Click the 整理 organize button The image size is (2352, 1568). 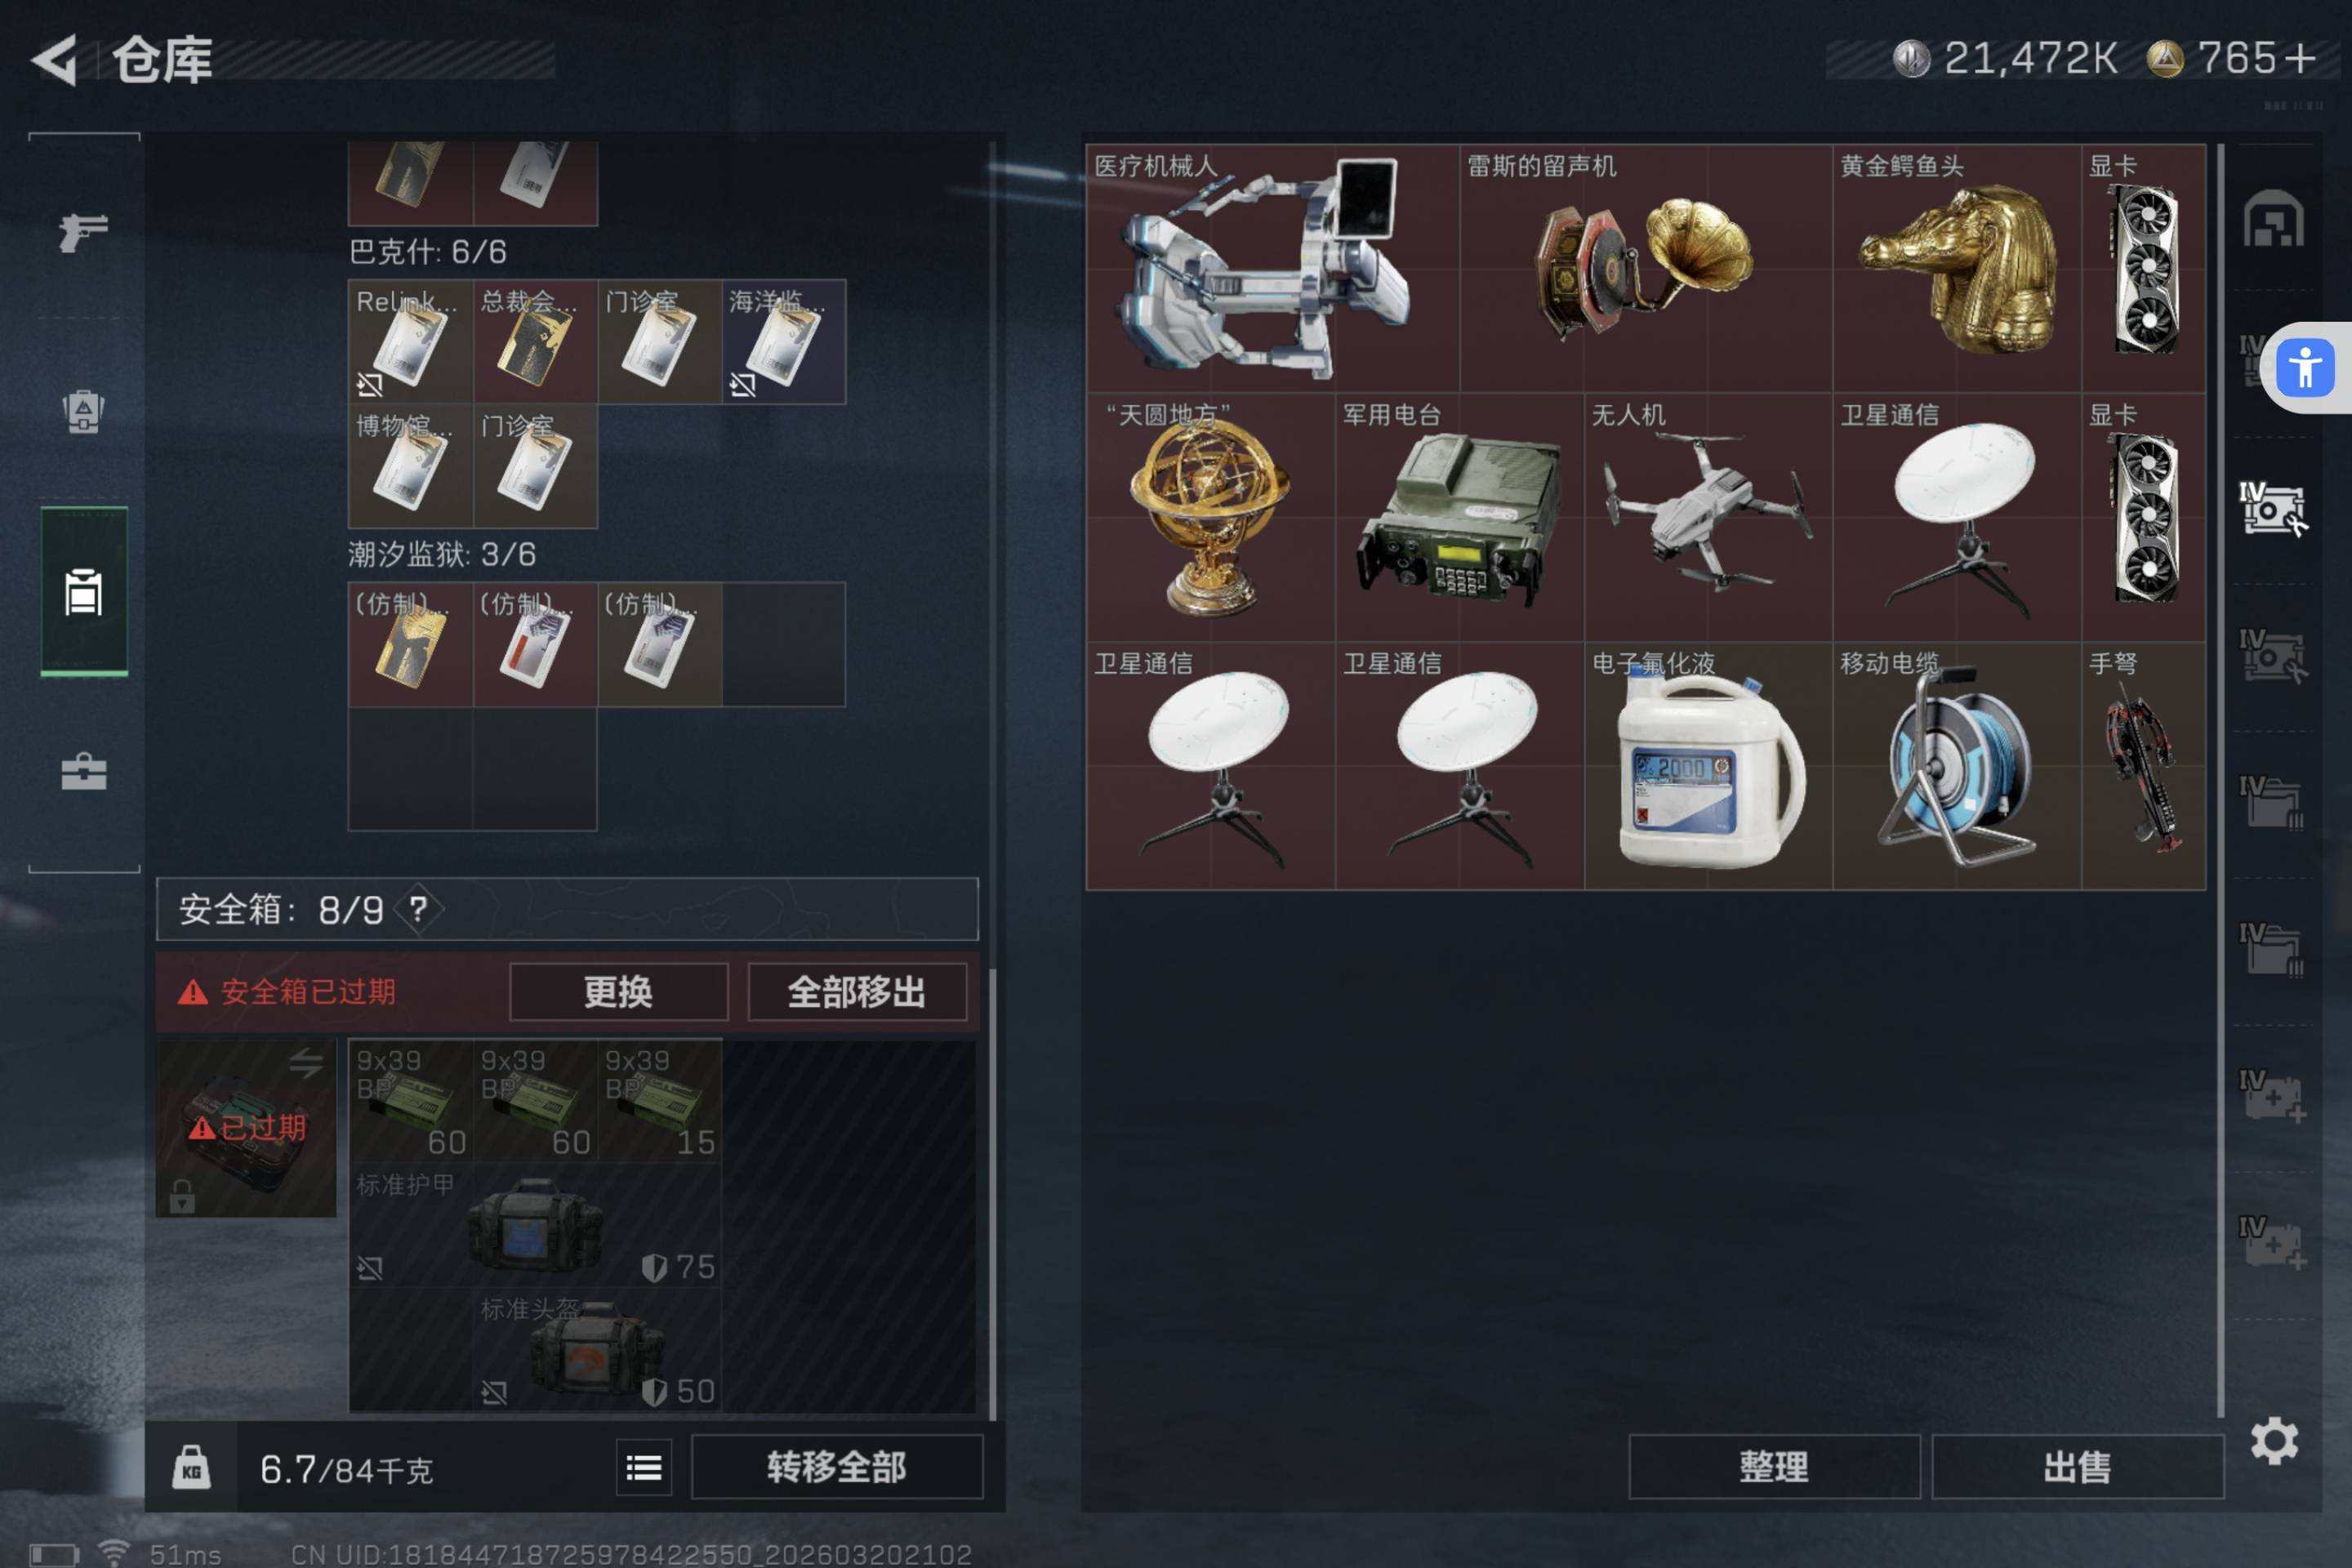pyautogui.click(x=1773, y=1467)
